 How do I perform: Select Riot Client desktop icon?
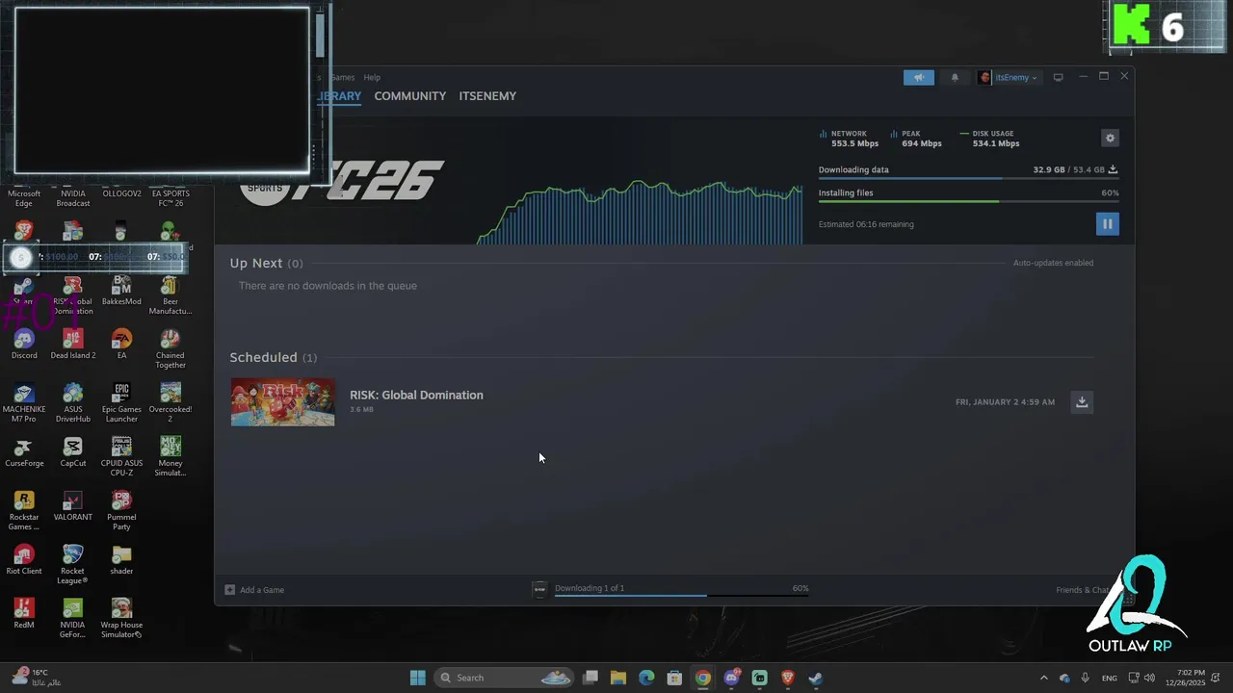click(x=24, y=559)
